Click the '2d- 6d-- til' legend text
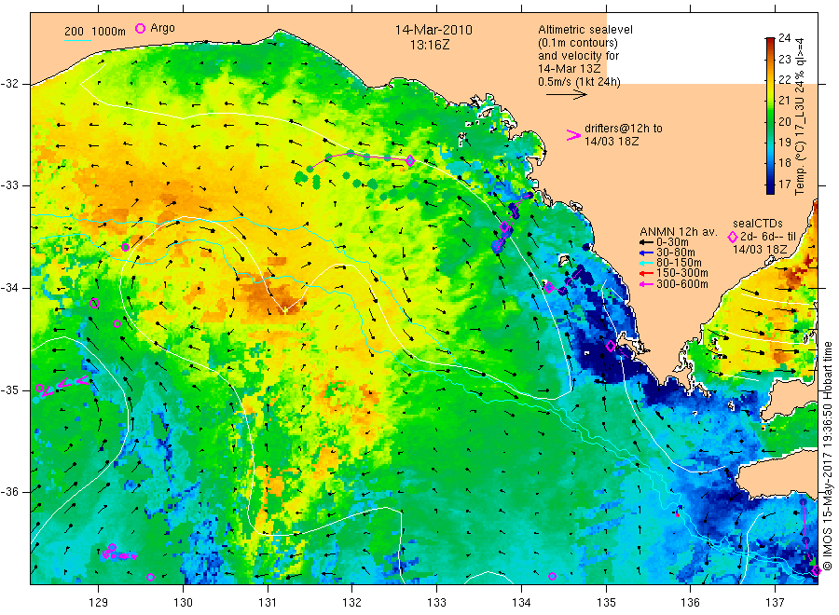Screen dimensions: 839x615 (x=768, y=237)
